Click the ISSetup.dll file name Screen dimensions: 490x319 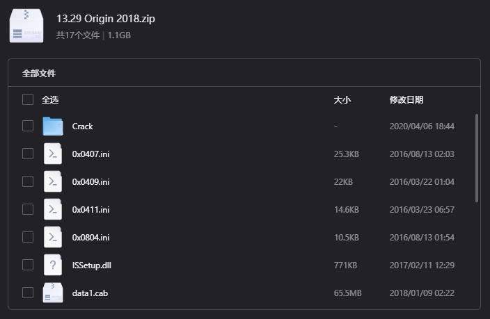point(92,265)
